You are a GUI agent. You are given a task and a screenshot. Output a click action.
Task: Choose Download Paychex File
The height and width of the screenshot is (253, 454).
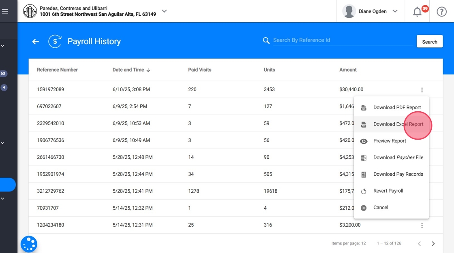point(398,157)
